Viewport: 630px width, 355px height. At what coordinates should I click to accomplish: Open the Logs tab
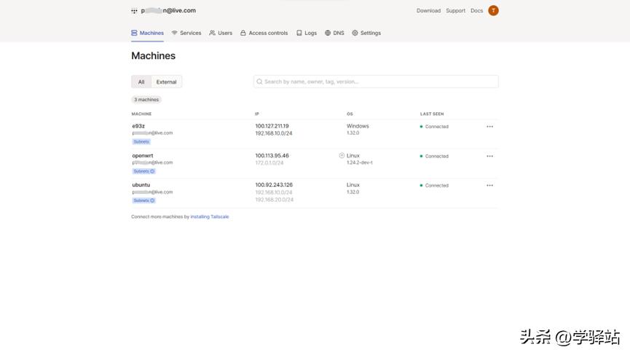[x=307, y=33]
